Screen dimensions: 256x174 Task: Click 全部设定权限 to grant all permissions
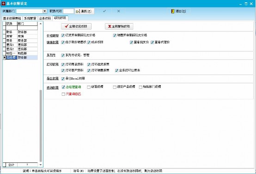(76, 26)
